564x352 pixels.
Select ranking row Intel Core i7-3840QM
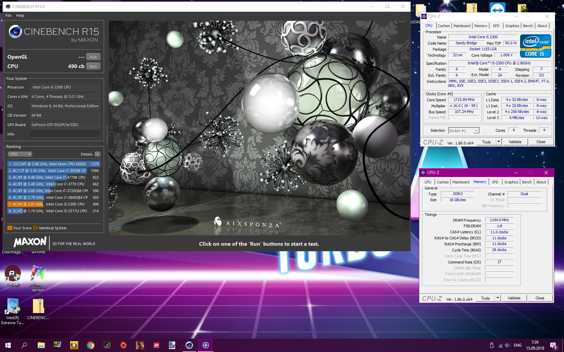(54, 197)
